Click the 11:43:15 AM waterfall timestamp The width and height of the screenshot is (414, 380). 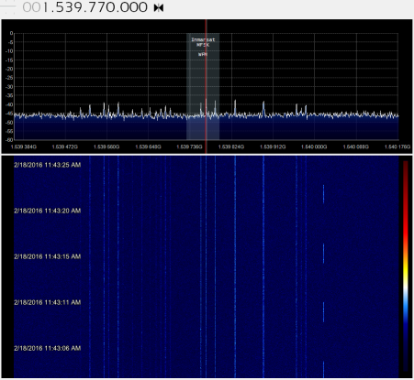[x=48, y=256]
